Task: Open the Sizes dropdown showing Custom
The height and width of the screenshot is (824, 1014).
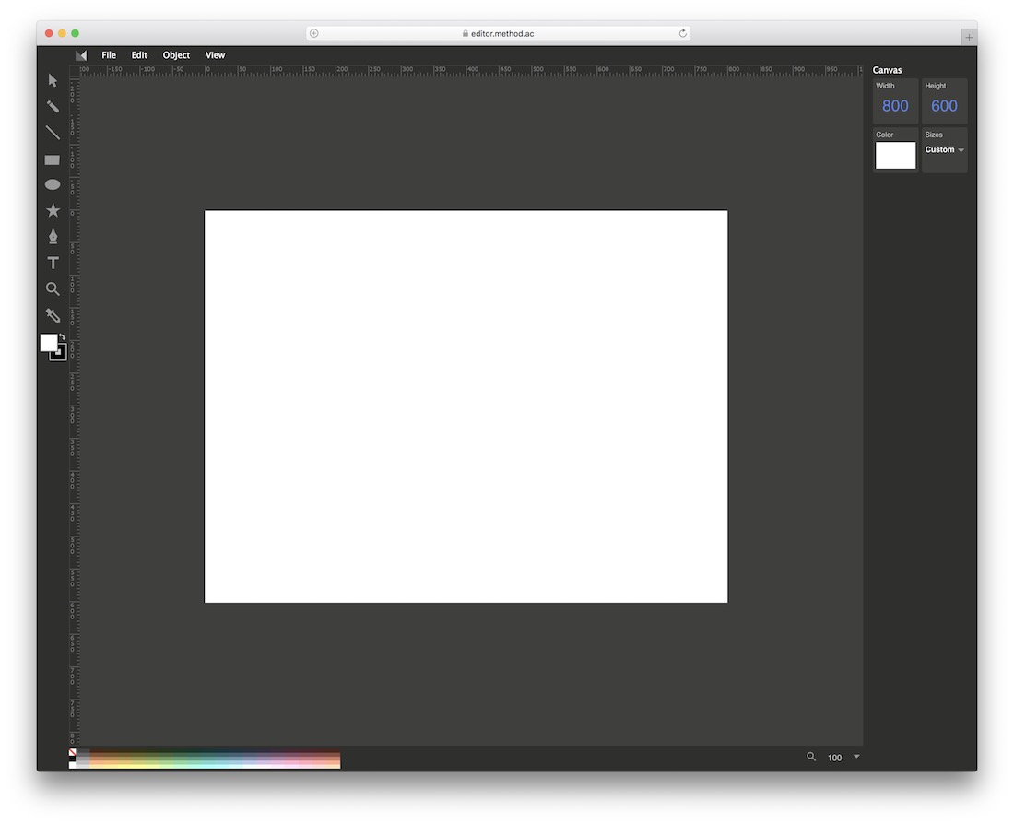Action: 944,149
